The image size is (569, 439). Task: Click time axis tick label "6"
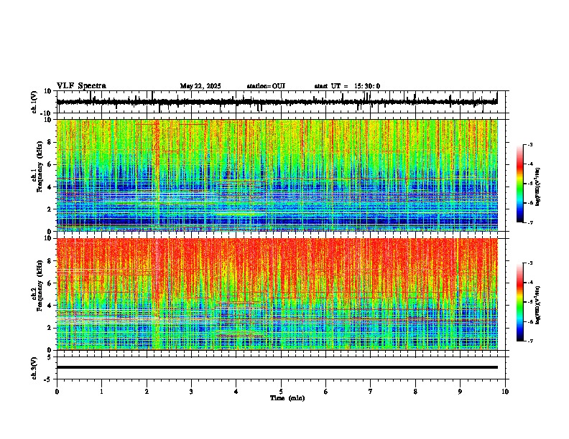[x=326, y=392]
